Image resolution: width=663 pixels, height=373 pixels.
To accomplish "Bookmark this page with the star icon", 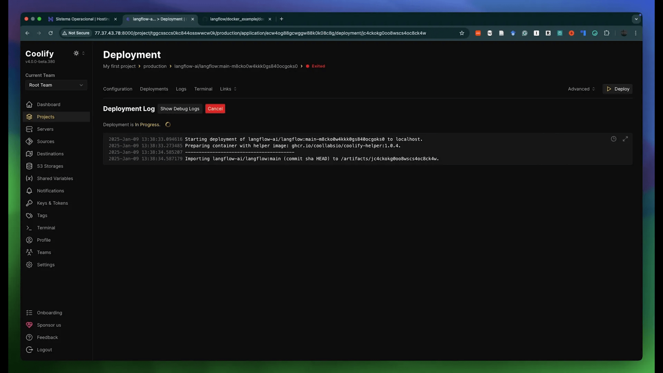I will (462, 33).
